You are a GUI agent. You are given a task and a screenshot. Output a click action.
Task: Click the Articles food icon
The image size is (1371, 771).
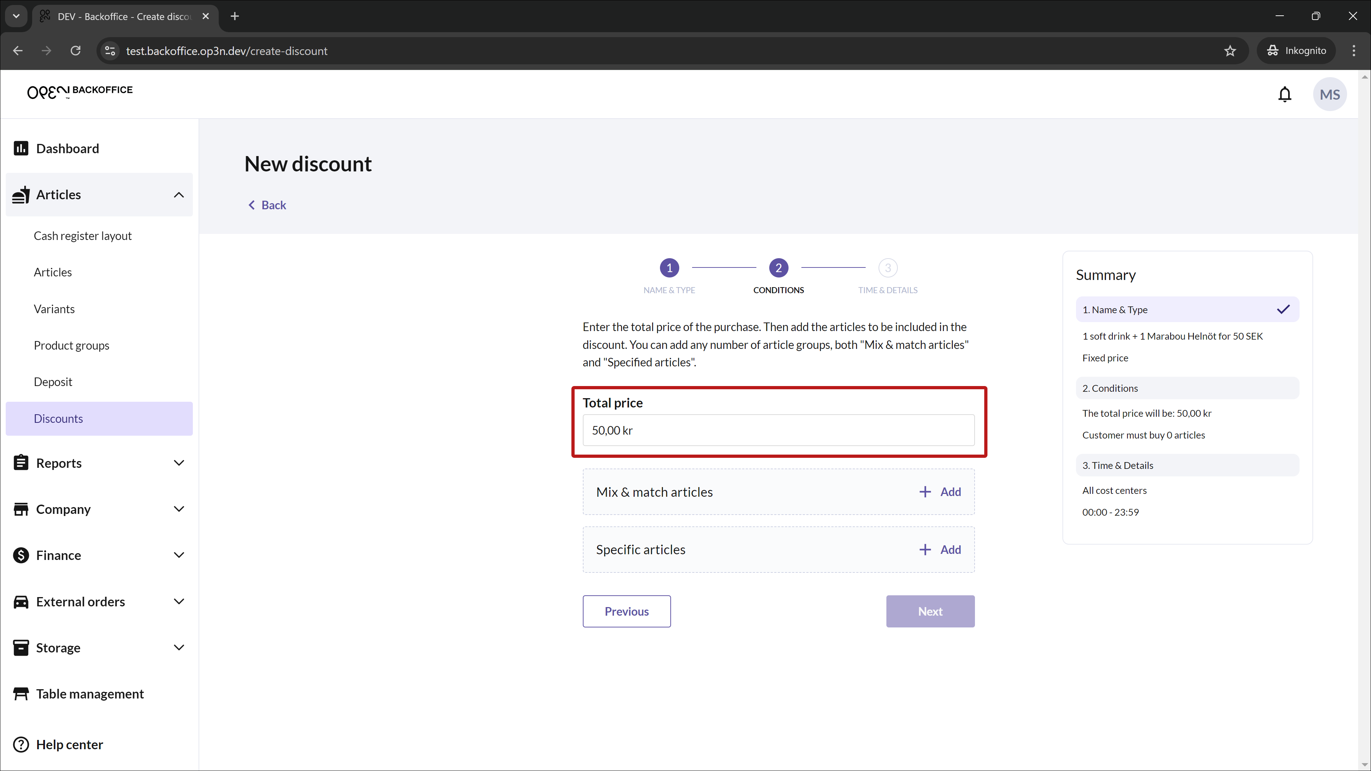tap(21, 195)
